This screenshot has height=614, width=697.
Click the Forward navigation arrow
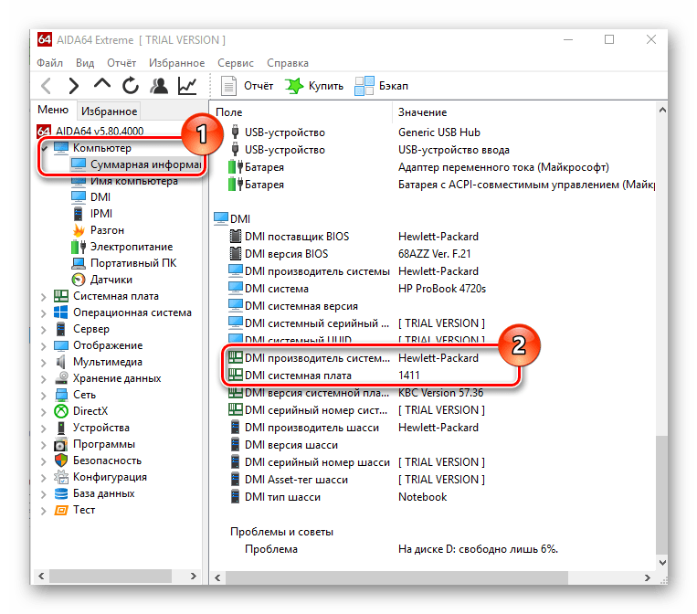point(74,85)
